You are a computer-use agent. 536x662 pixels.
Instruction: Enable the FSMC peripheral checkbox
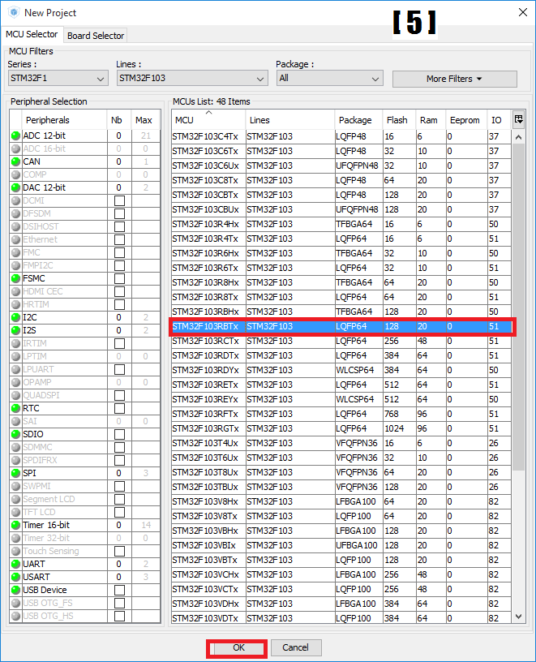click(119, 279)
